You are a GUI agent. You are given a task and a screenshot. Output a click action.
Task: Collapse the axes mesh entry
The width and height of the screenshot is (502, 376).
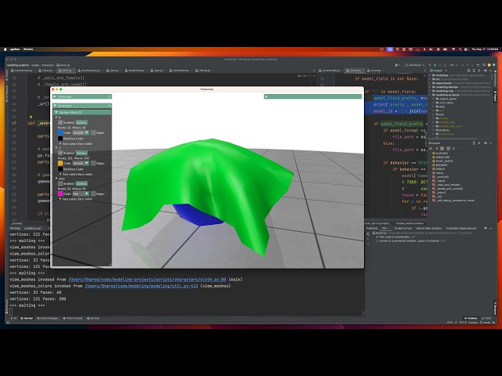pos(56,179)
